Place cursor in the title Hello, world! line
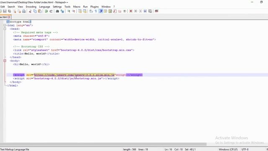The height and width of the screenshot is (151, 268). coord(36,54)
